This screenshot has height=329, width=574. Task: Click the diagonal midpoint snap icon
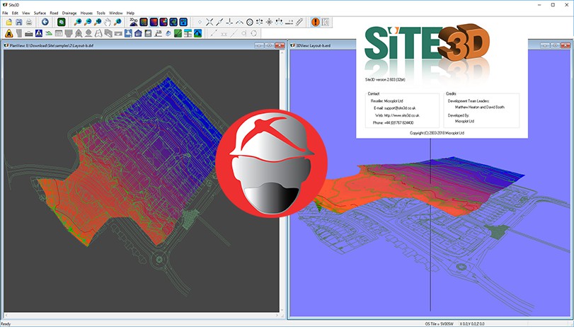pos(219,23)
